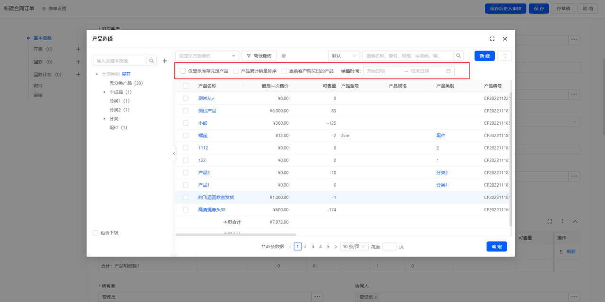This screenshot has width=605, height=302.
Task: Tick the checkbox for 高清摄像头88
Action: point(186,209)
